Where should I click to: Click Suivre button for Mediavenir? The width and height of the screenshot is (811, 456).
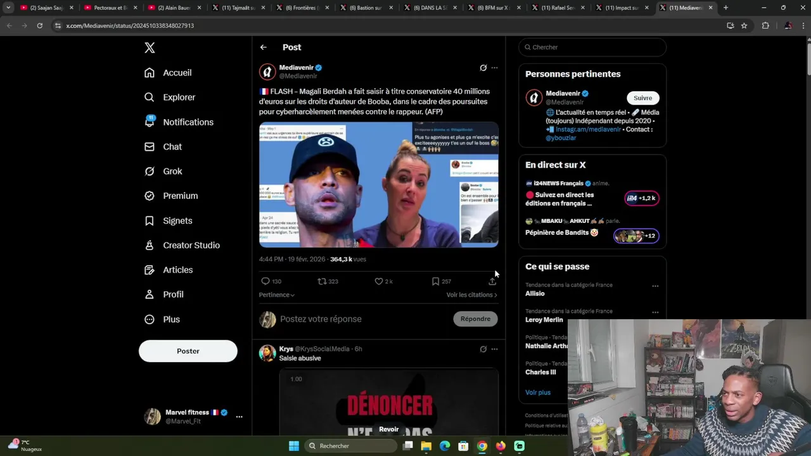[642, 98]
